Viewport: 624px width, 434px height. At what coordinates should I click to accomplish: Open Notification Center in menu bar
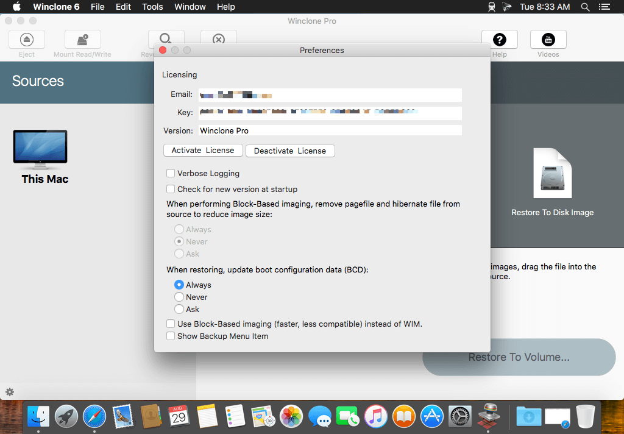tap(604, 7)
